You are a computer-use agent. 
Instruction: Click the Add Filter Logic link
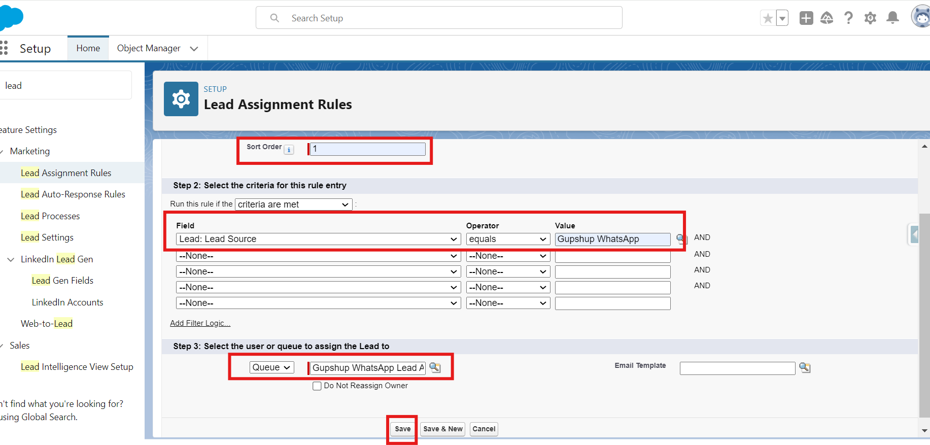click(x=200, y=323)
